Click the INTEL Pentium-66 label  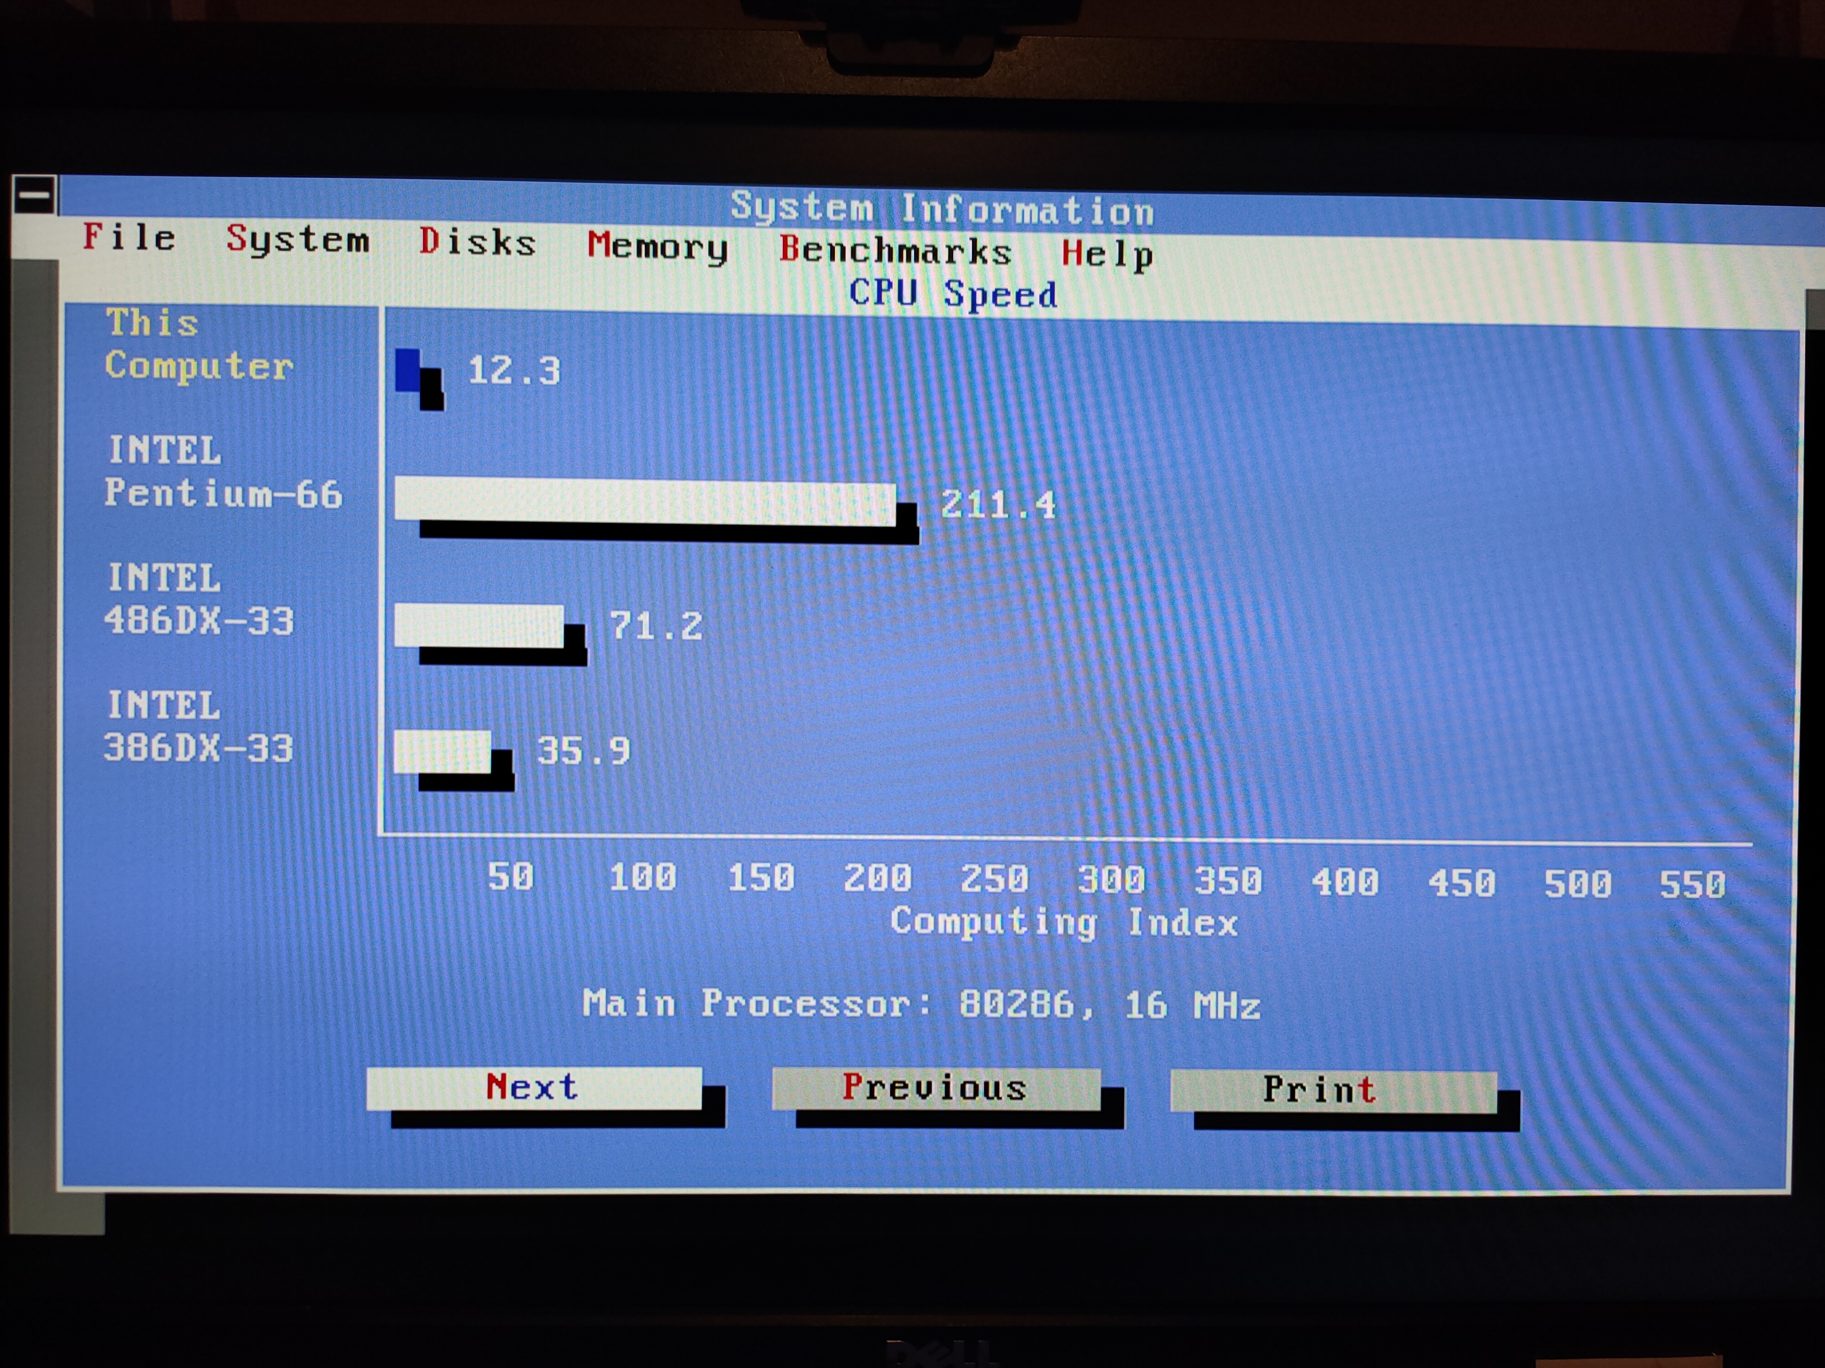[223, 472]
